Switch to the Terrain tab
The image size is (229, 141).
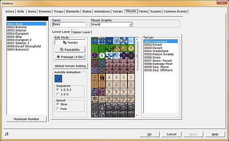(118, 12)
